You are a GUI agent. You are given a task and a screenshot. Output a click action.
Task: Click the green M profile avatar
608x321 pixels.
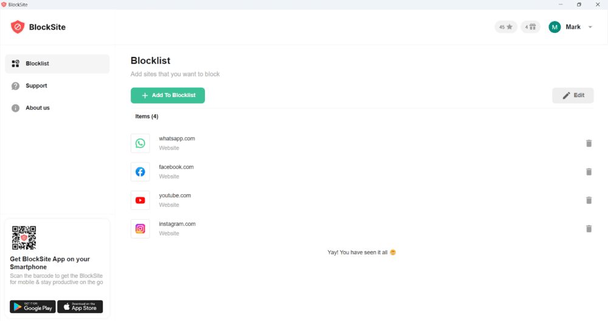(x=554, y=27)
